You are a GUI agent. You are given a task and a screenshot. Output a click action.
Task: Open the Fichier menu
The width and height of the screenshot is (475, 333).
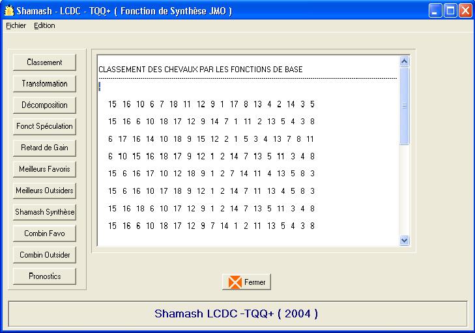[x=16, y=26]
